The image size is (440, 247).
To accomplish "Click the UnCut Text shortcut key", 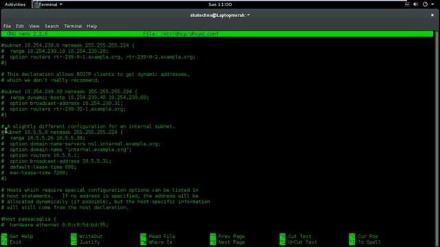I will point(283,242).
